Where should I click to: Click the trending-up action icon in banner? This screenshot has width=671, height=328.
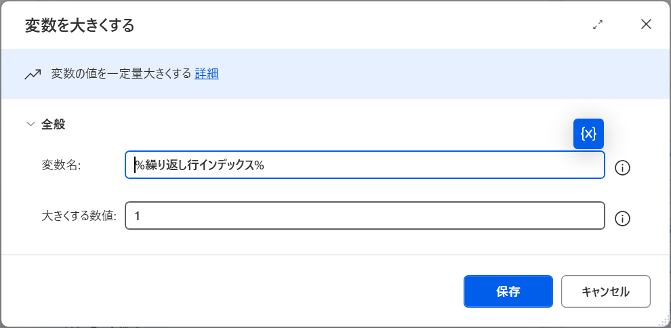tap(33, 74)
